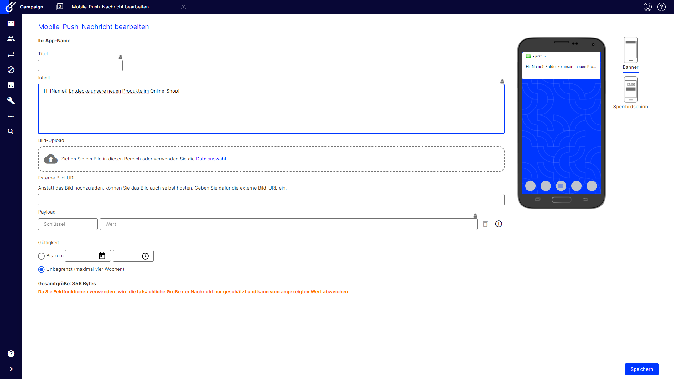Close the Mobile-Push-Nachricht bearbeiten tab
Viewport: 674px width, 379px height.
pyautogui.click(x=184, y=7)
